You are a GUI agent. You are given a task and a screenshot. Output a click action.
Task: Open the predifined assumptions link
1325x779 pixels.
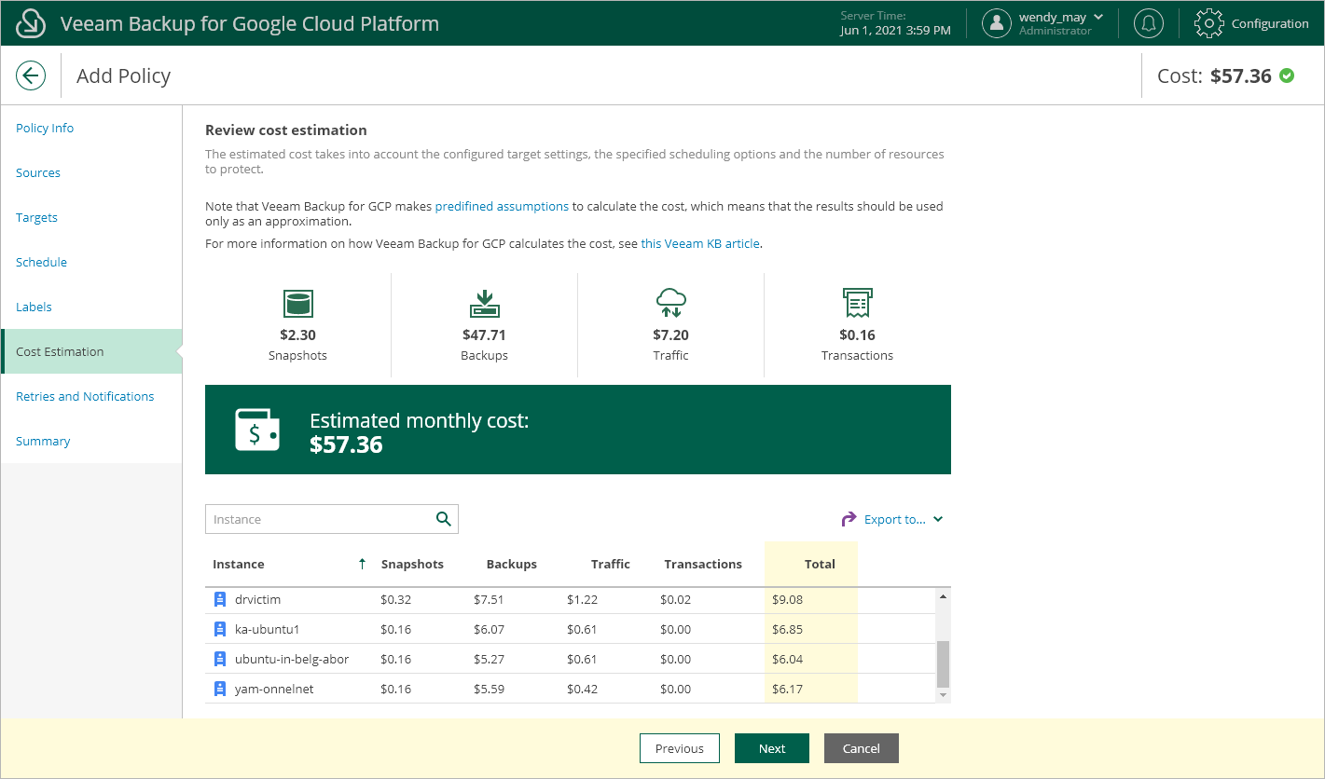pyautogui.click(x=502, y=206)
